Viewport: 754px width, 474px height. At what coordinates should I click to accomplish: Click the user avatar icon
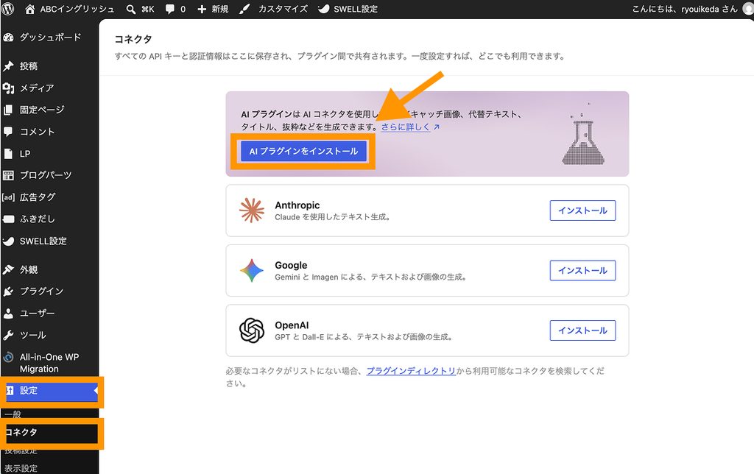(748, 9)
